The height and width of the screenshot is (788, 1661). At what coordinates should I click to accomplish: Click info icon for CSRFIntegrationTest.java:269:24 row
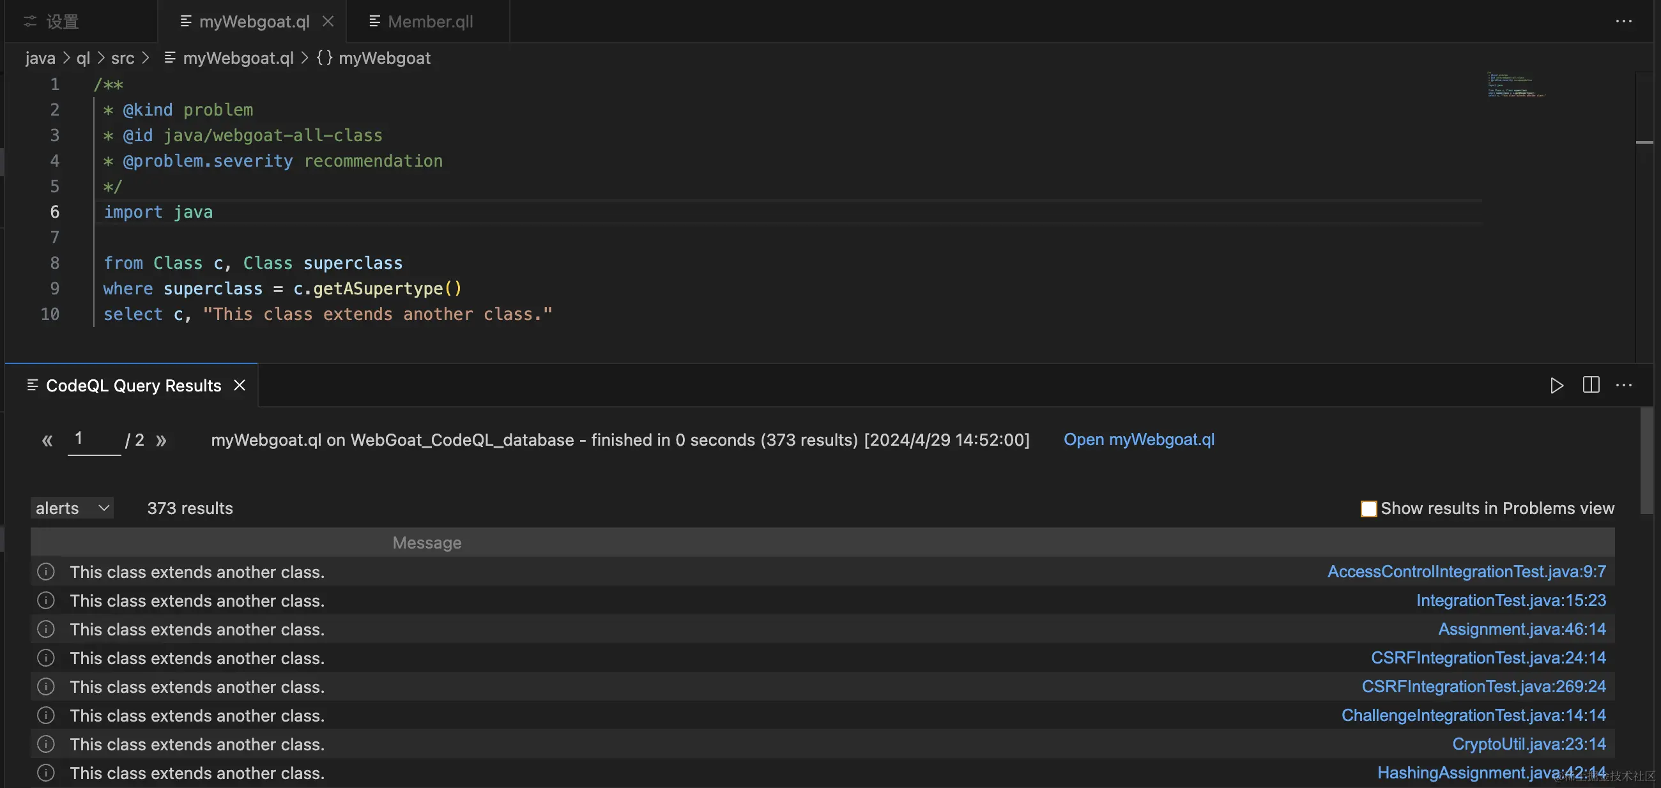click(46, 687)
